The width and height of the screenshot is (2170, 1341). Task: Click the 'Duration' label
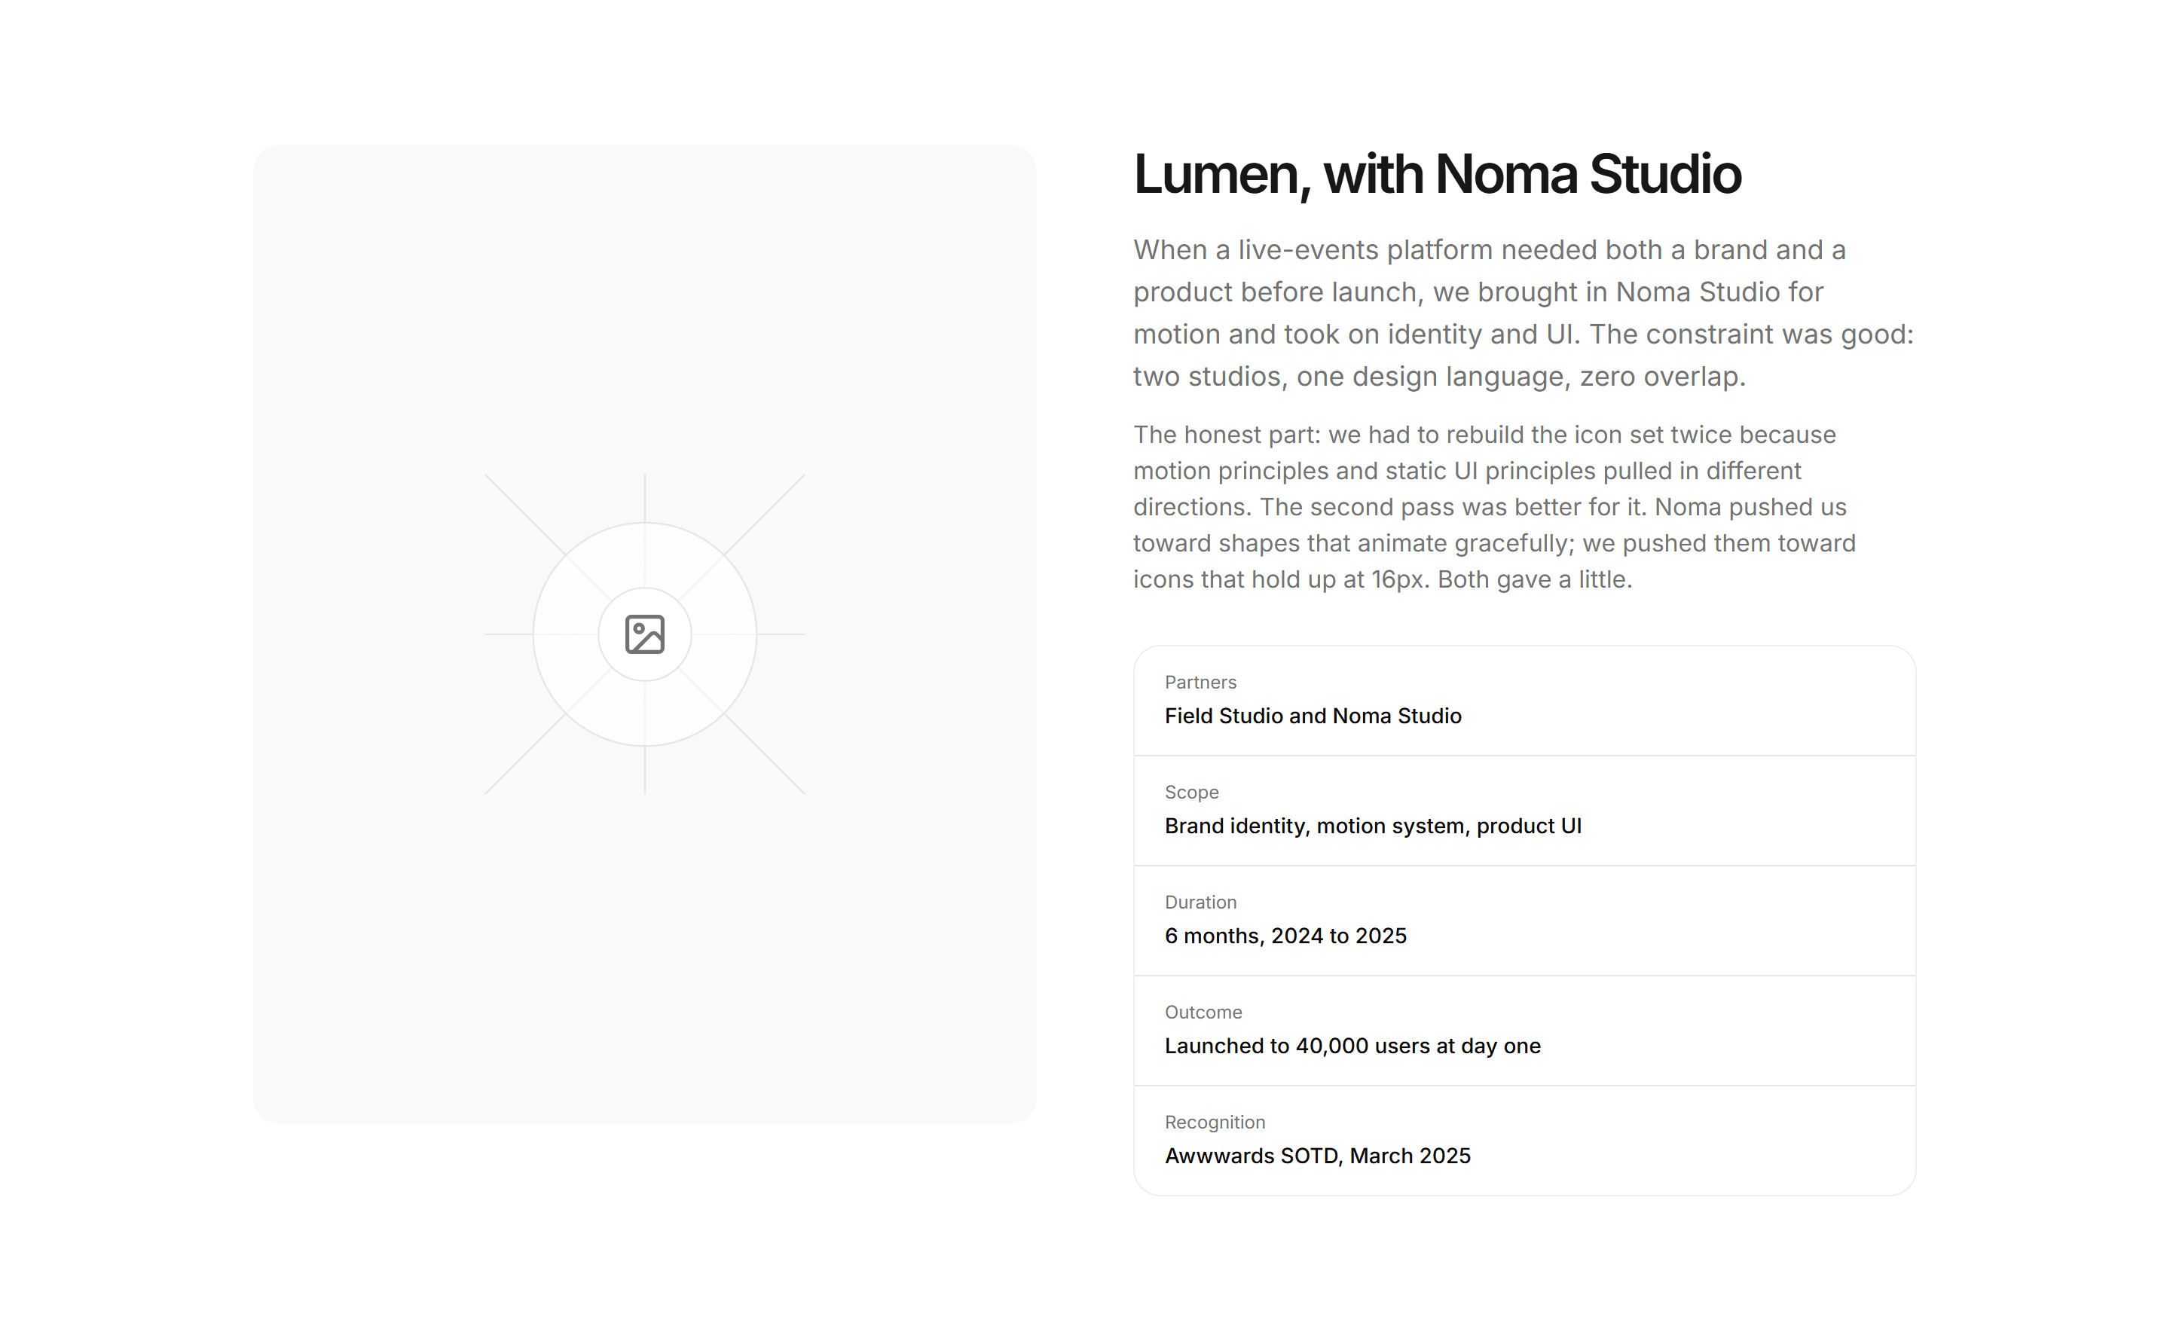pyautogui.click(x=1200, y=902)
